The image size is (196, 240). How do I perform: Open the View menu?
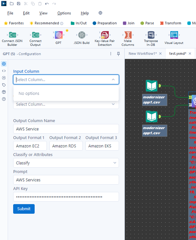click(x=43, y=13)
